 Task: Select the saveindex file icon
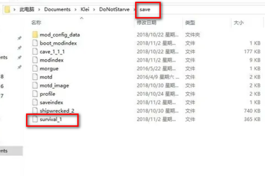click(35, 102)
